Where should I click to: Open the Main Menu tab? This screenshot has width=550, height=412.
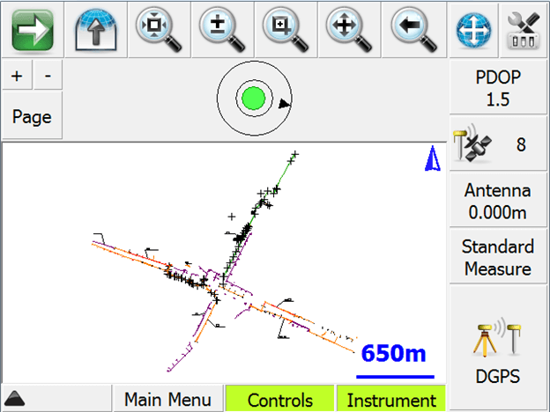click(x=167, y=400)
